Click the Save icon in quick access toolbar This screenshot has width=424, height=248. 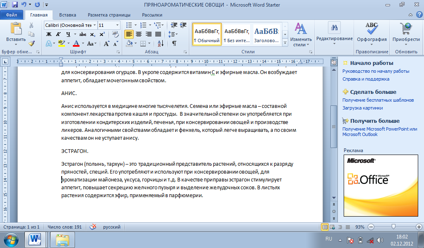(15, 5)
